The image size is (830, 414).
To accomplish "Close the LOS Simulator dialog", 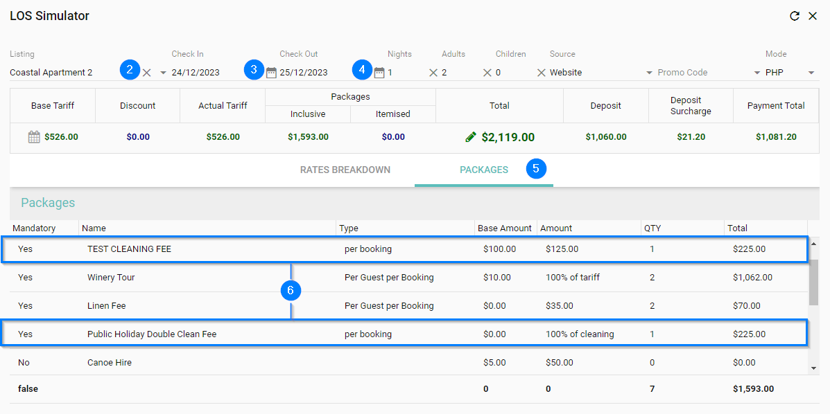I will (813, 16).
